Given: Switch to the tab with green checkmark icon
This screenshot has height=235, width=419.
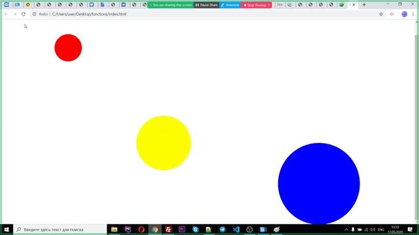Looking at the screenshot, I should [x=342, y=5].
